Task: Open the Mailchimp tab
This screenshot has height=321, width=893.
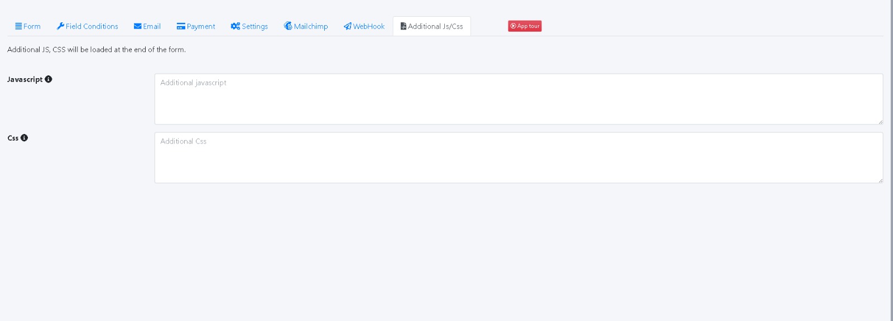Action: click(310, 26)
